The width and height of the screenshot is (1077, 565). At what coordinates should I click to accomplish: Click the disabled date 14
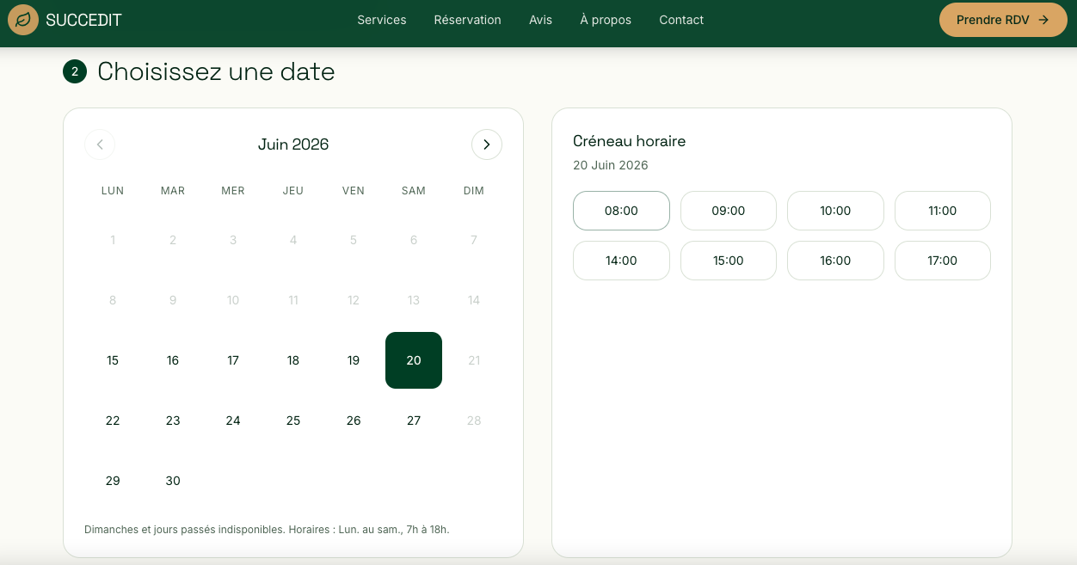(474, 300)
